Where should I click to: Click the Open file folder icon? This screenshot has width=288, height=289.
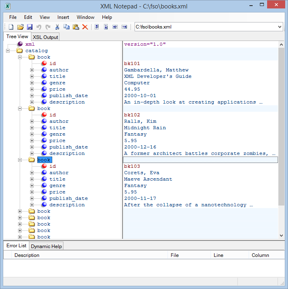pyautogui.click(x=20, y=27)
